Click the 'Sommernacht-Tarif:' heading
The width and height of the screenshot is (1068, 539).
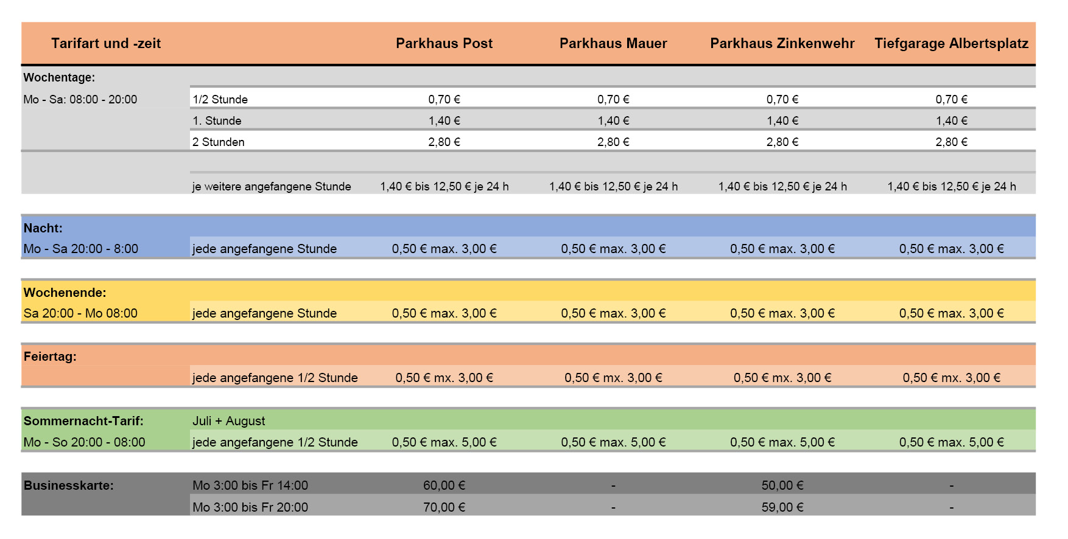pyautogui.click(x=83, y=421)
